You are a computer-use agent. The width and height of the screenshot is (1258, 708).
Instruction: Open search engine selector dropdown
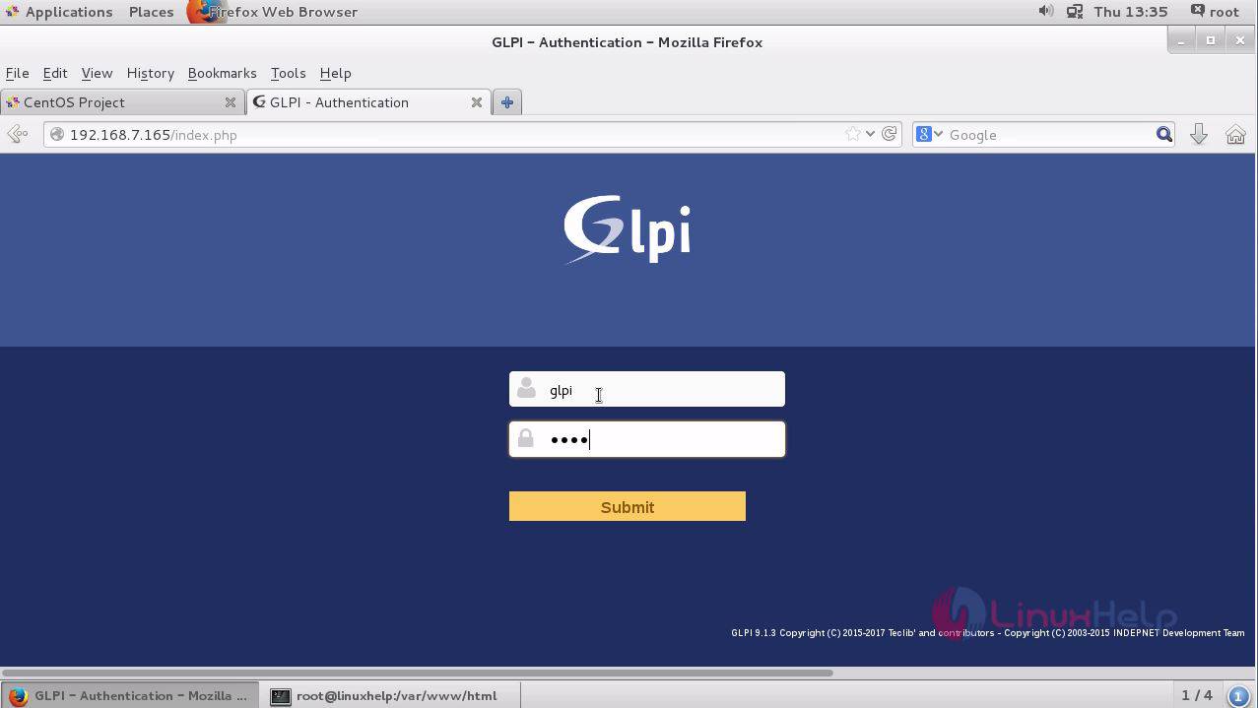939,135
